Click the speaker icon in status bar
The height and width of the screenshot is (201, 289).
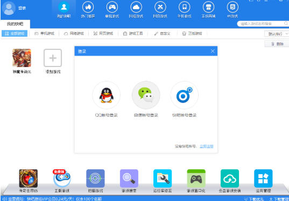point(5,199)
